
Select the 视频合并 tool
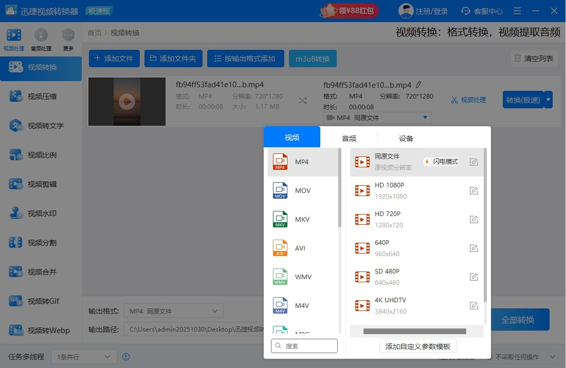pos(41,272)
